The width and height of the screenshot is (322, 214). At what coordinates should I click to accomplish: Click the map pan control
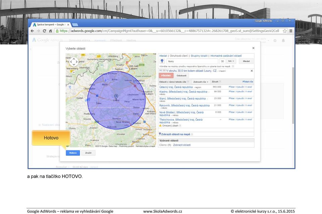click(74, 62)
